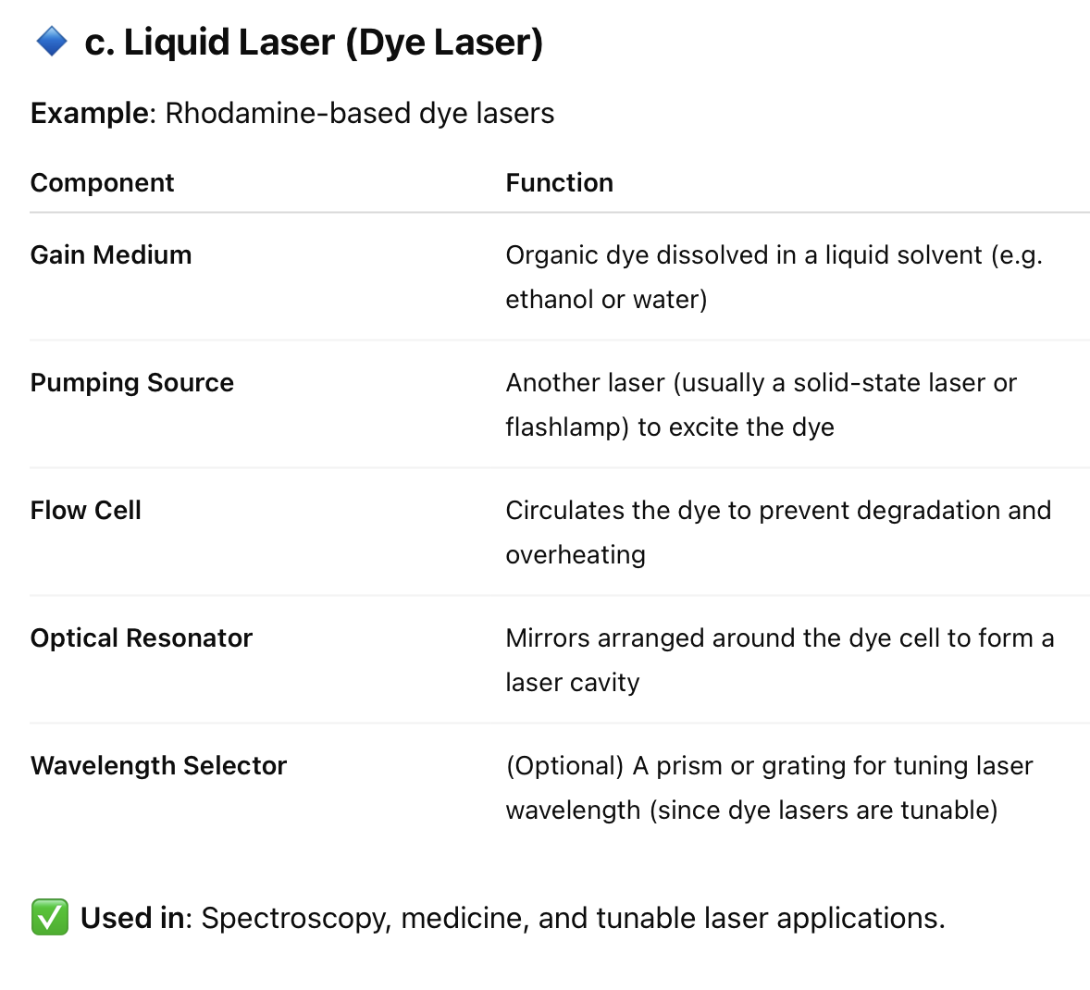This screenshot has height=990, width=1090.
Task: Select the 'Gain Medium' row label
Action: (111, 255)
